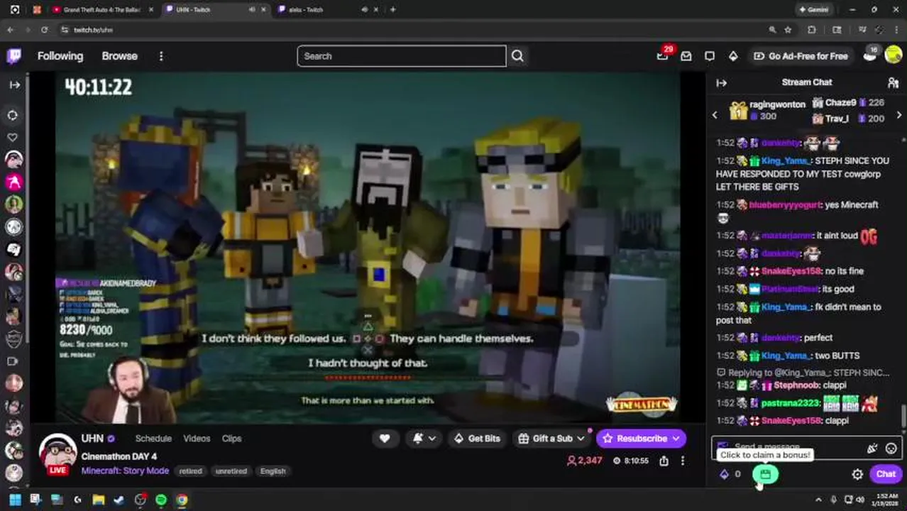Screen dimensions: 907x511
Task: Select the retired tag
Action: pos(191,471)
